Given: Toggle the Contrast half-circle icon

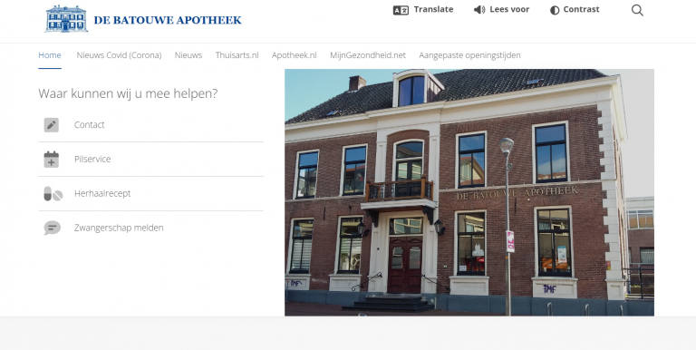Looking at the screenshot, I should point(555,10).
